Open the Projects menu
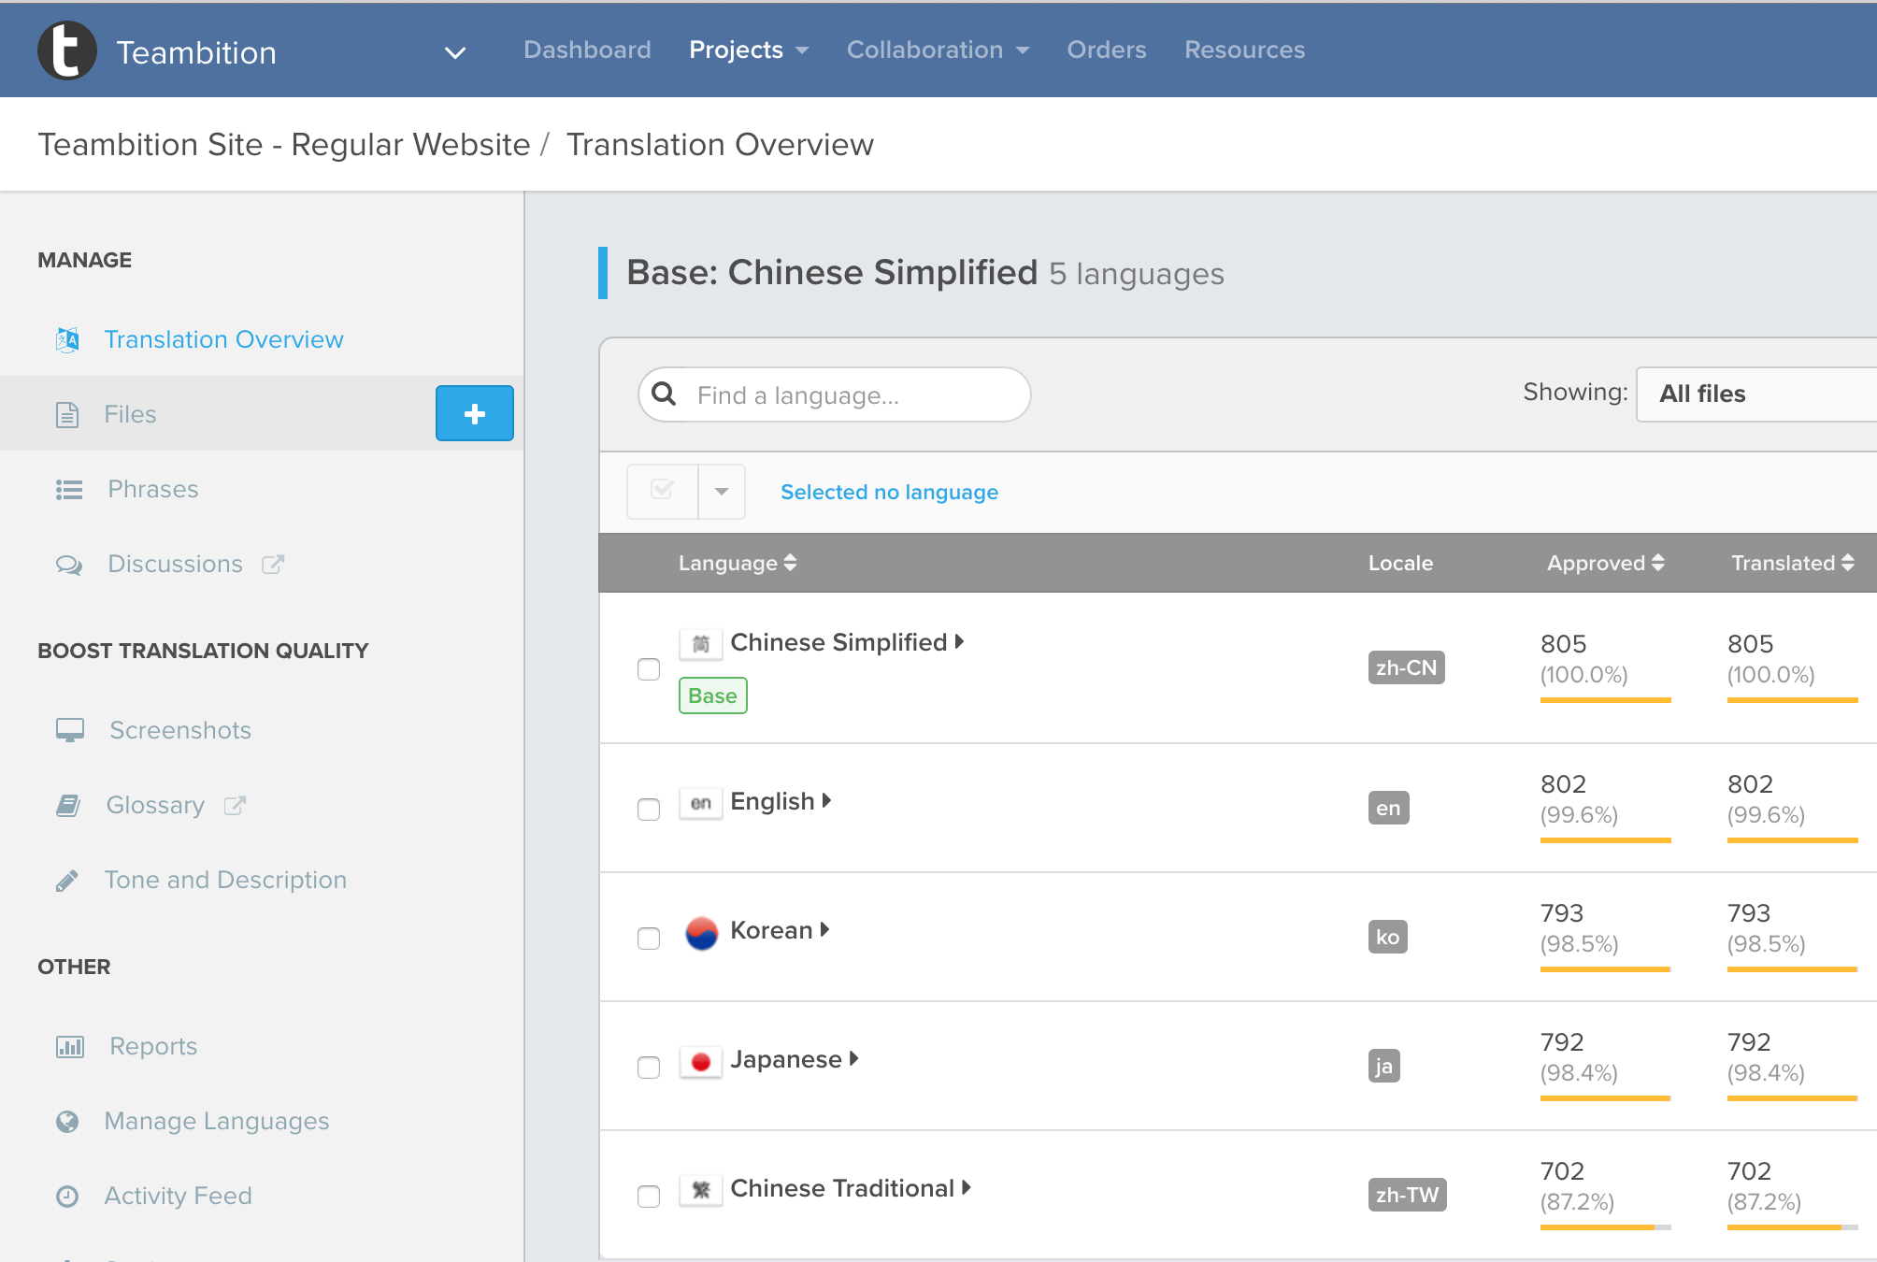Screen dimensions: 1877x1262 746,50
